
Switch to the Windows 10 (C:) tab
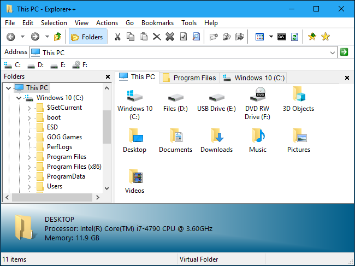point(253,78)
